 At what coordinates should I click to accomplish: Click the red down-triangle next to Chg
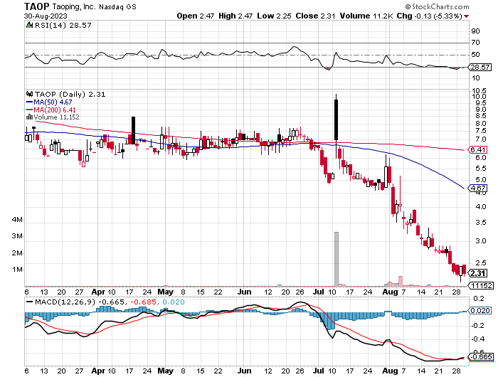[x=466, y=16]
